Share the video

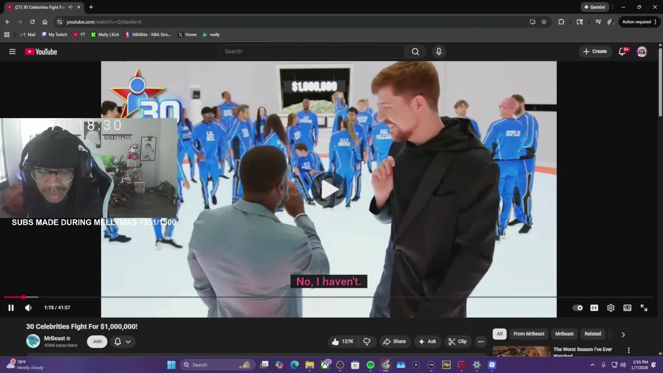pos(394,341)
